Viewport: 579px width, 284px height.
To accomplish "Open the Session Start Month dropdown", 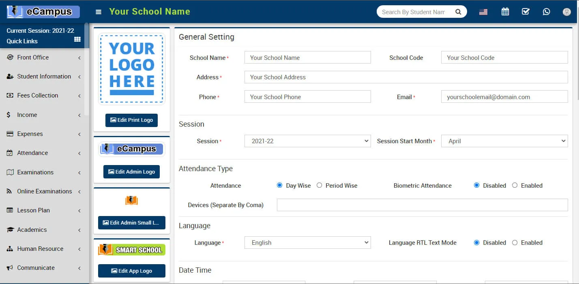I will pyautogui.click(x=504, y=141).
